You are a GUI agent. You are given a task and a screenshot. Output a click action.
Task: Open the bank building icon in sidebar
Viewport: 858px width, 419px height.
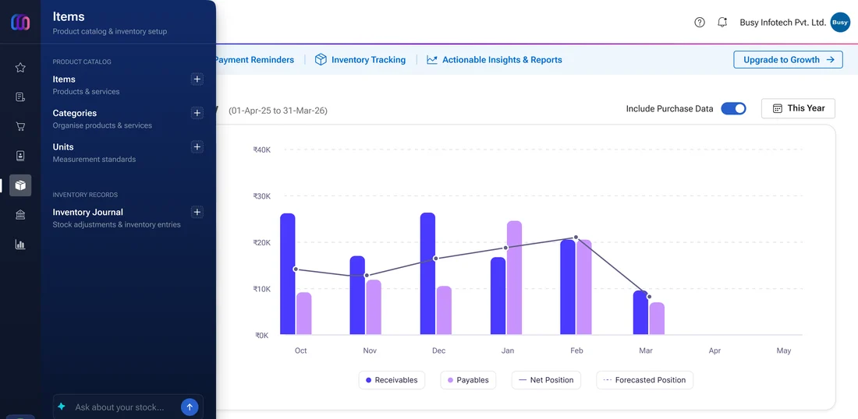20,215
